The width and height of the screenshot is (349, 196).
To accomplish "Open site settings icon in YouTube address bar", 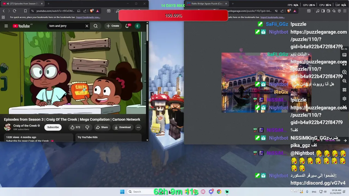I will pyautogui.click(x=32, y=11).
